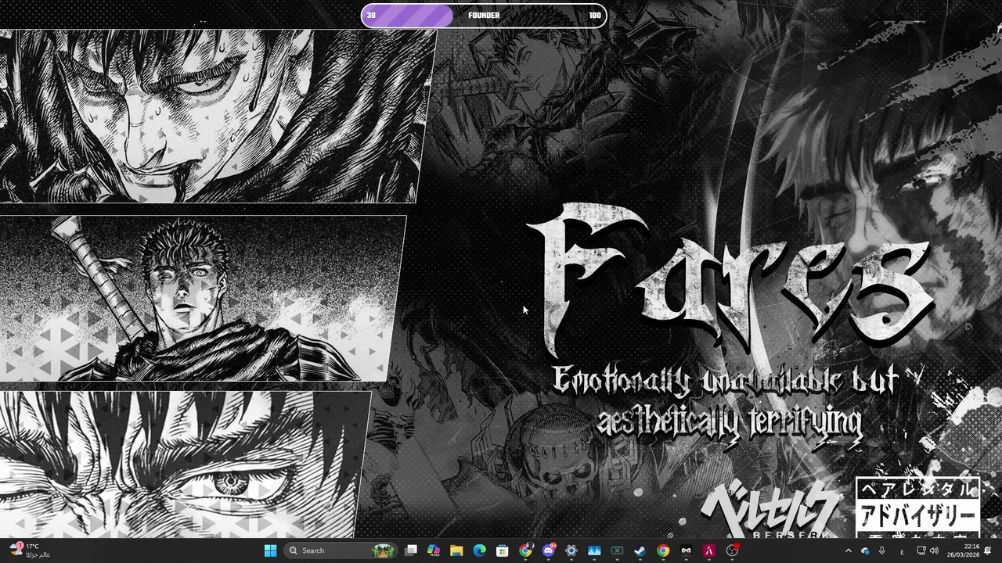Open the plain Google Chrome icon
The image size is (1002, 563).
tap(663, 550)
